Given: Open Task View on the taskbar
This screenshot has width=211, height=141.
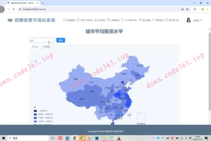Looking at the screenshot, I should (53, 138).
